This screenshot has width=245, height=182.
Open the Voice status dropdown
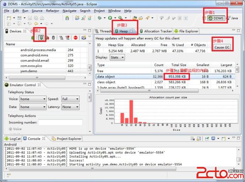[33, 99]
